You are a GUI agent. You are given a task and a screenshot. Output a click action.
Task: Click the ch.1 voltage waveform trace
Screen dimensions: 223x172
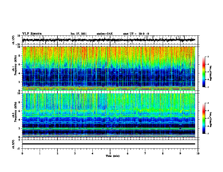(x=109, y=40)
